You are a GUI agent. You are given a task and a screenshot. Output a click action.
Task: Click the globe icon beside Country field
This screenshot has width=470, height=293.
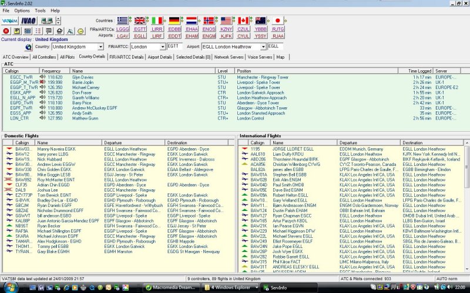point(28,46)
